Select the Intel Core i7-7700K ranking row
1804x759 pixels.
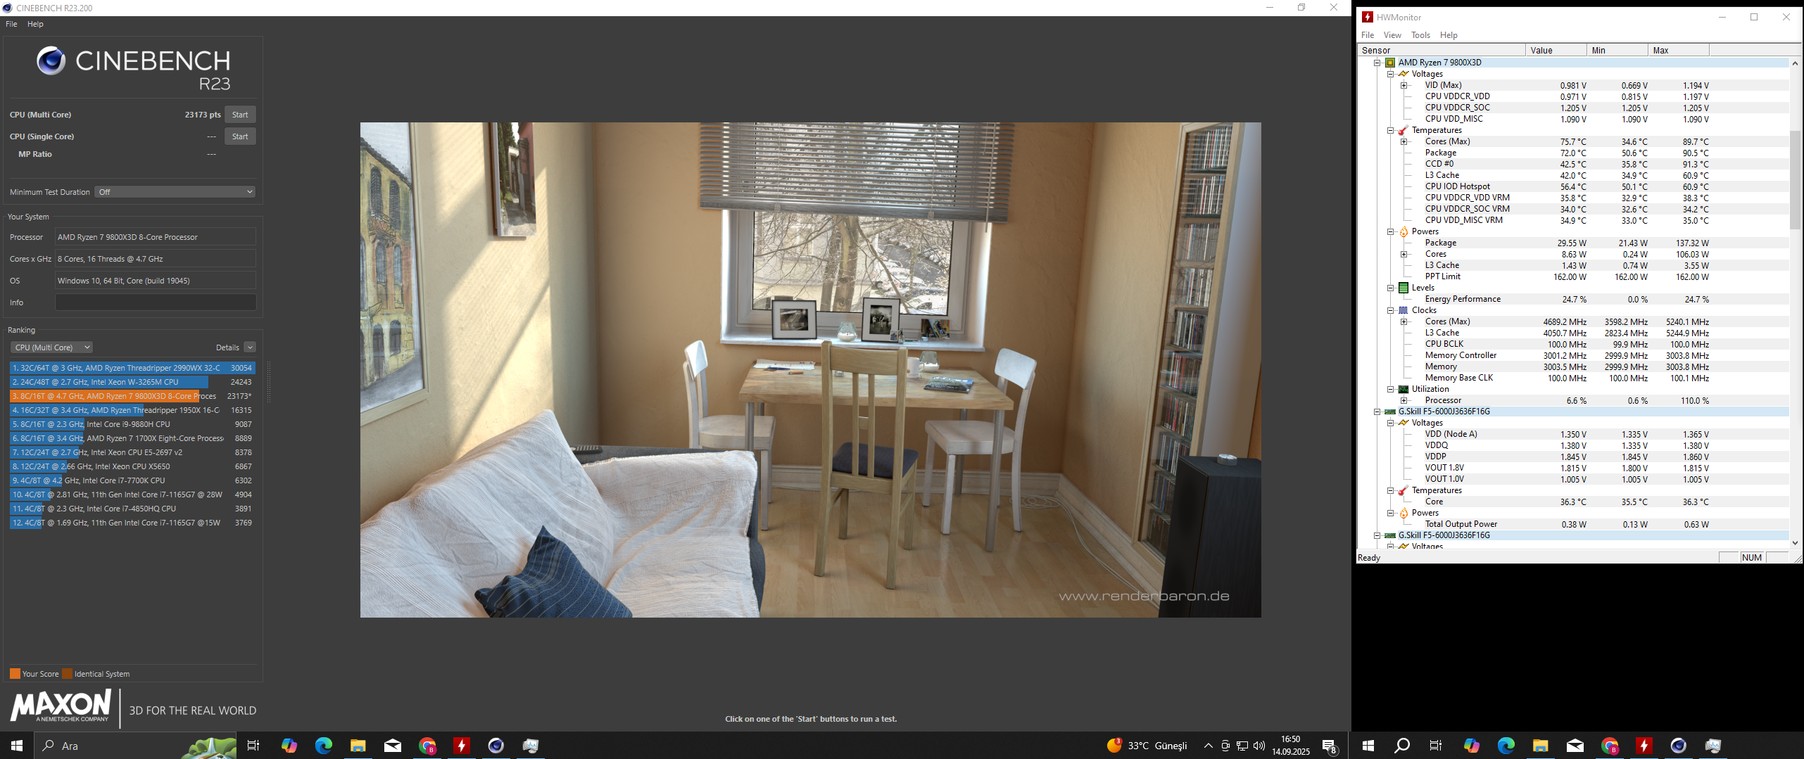tap(132, 480)
